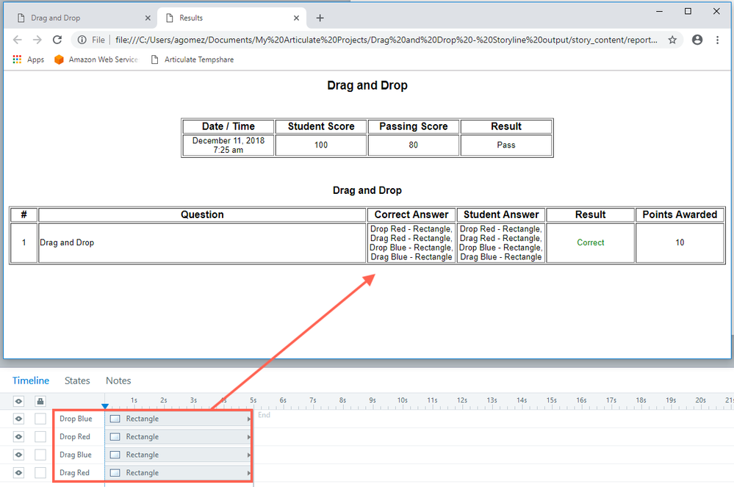Lock the Drag Blue layer checkbox
Image resolution: width=734 pixels, height=487 pixels.
point(40,455)
